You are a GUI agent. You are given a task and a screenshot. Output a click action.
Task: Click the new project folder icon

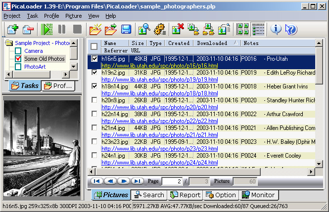coord(95,29)
